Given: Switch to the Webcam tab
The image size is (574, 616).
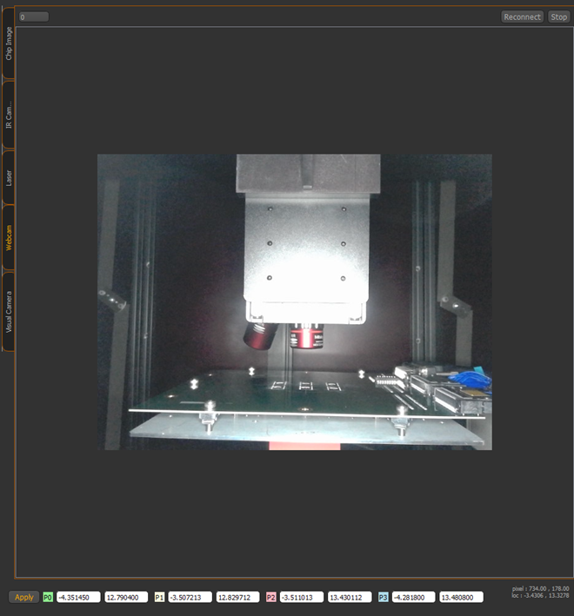Looking at the screenshot, I should (x=8, y=238).
